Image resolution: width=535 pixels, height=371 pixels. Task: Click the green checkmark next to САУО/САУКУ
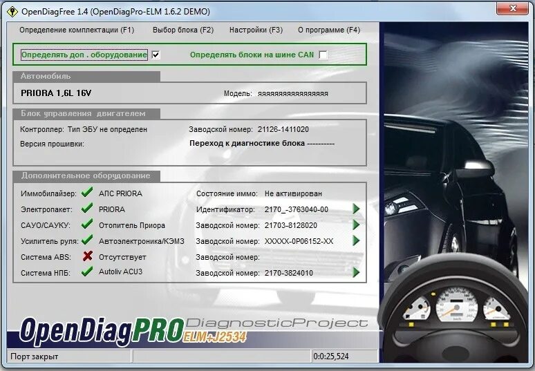(x=87, y=224)
